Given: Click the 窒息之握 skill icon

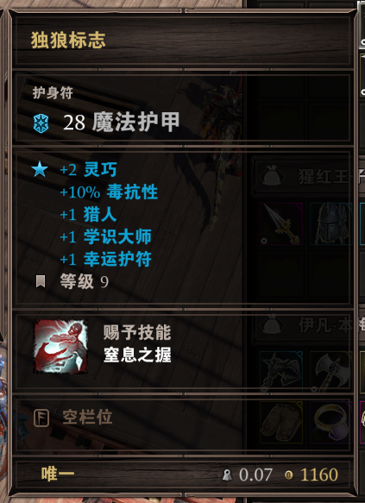Looking at the screenshot, I should [60, 347].
